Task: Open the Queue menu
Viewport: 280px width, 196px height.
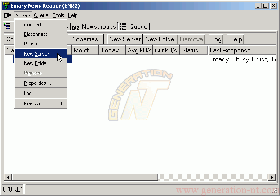Action: [x=41, y=16]
